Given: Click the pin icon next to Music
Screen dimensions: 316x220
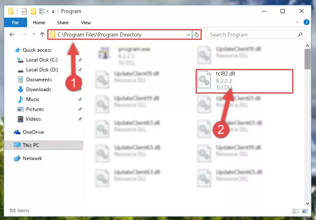Looking at the screenshot, I should [x=80, y=99].
